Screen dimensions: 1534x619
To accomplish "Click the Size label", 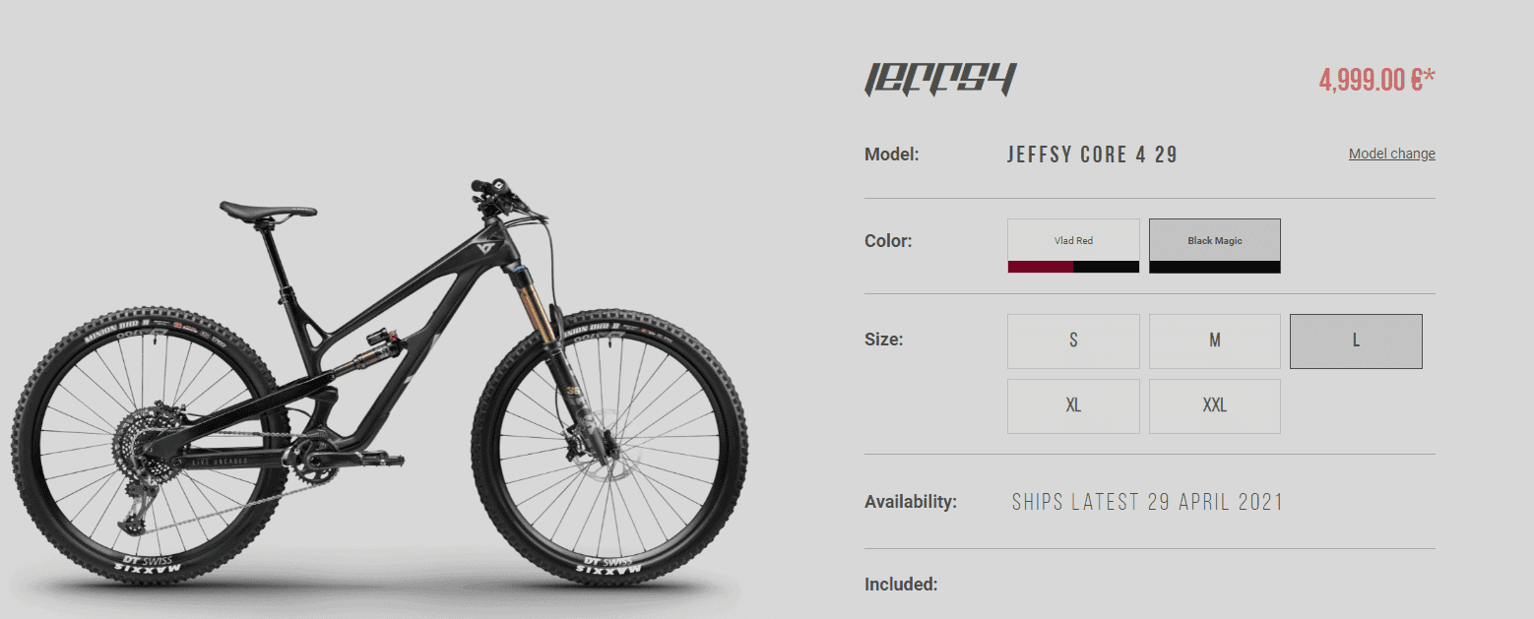I will 883,340.
